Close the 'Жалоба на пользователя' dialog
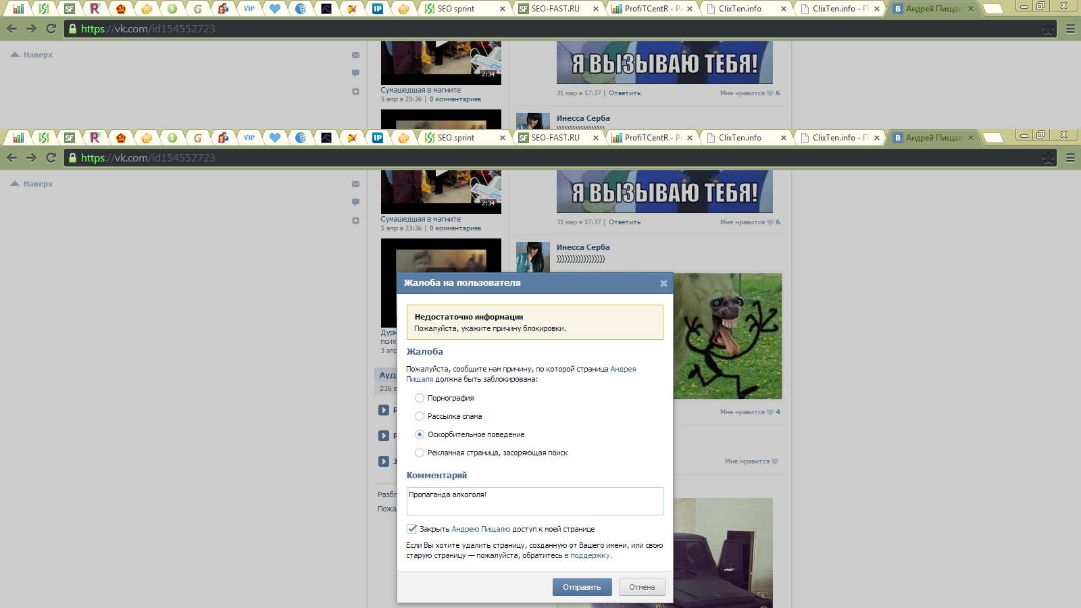The width and height of the screenshot is (1081, 608). click(663, 283)
